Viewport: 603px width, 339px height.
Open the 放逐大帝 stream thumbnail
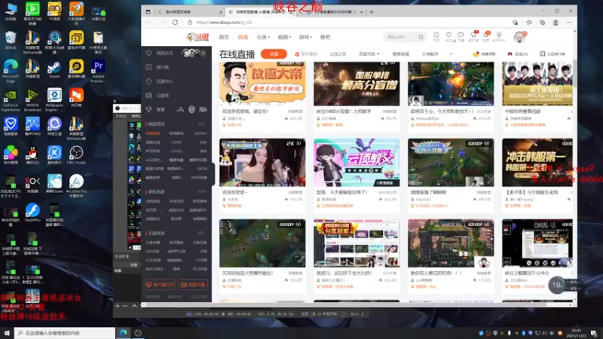pos(262,83)
